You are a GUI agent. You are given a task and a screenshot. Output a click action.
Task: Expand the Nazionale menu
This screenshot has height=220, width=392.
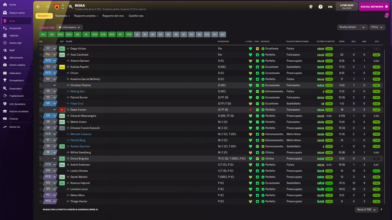point(63,16)
